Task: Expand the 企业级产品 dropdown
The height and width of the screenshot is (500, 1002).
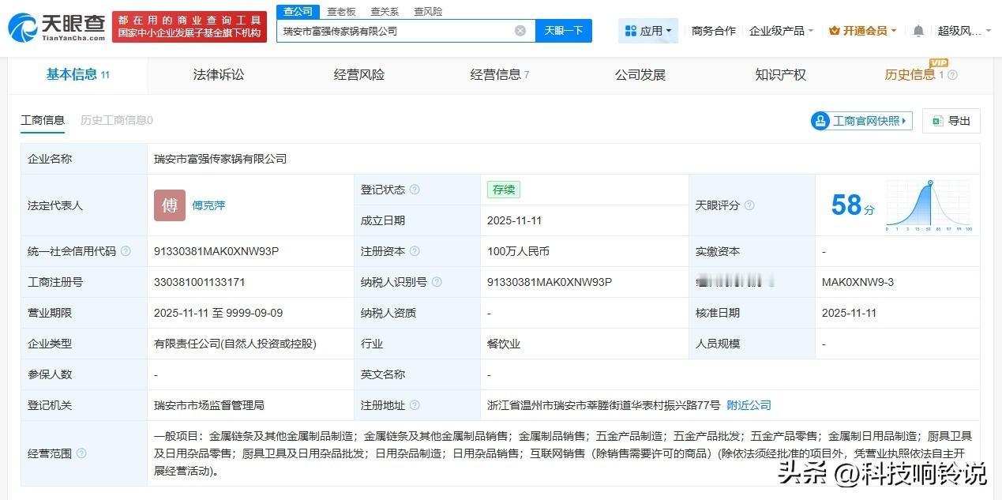Action: 782,31
